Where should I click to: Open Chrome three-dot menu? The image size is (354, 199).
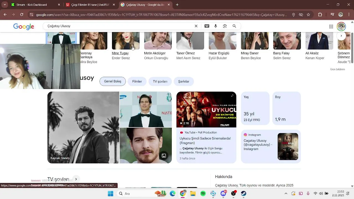tap(349, 15)
